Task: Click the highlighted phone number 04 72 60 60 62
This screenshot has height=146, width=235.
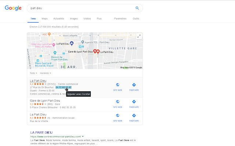Action: pos(64,87)
